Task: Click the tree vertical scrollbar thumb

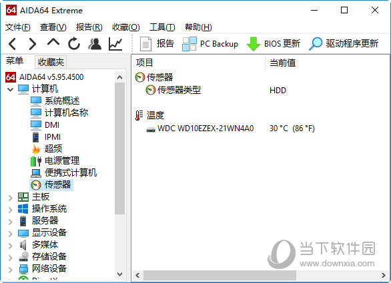Action: point(119,148)
